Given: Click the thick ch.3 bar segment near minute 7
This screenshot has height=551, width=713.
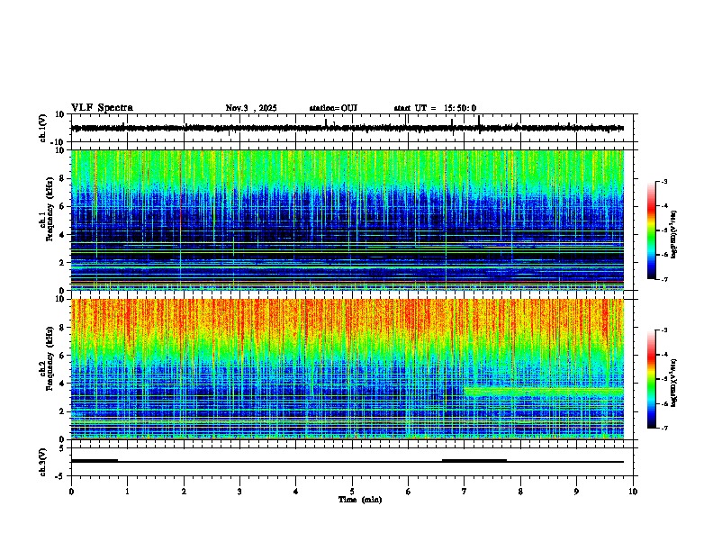Looking at the screenshot, I should point(474,461).
